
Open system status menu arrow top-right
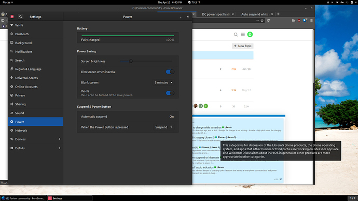356,2
